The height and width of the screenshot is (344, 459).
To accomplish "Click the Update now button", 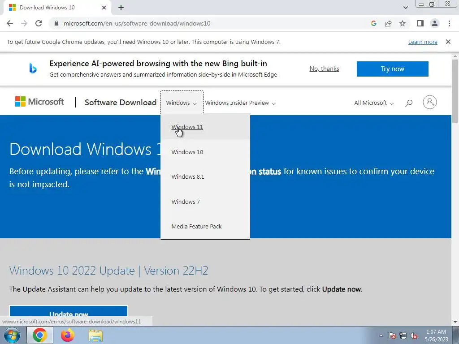I will click(x=69, y=311).
